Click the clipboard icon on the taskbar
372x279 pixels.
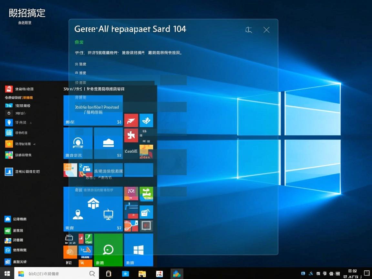pyautogui.click(x=108, y=274)
